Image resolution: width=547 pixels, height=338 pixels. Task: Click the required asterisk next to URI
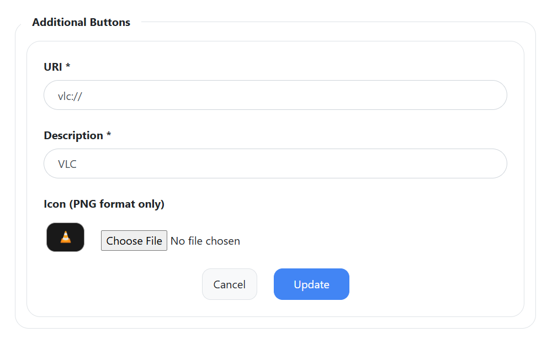pos(68,65)
